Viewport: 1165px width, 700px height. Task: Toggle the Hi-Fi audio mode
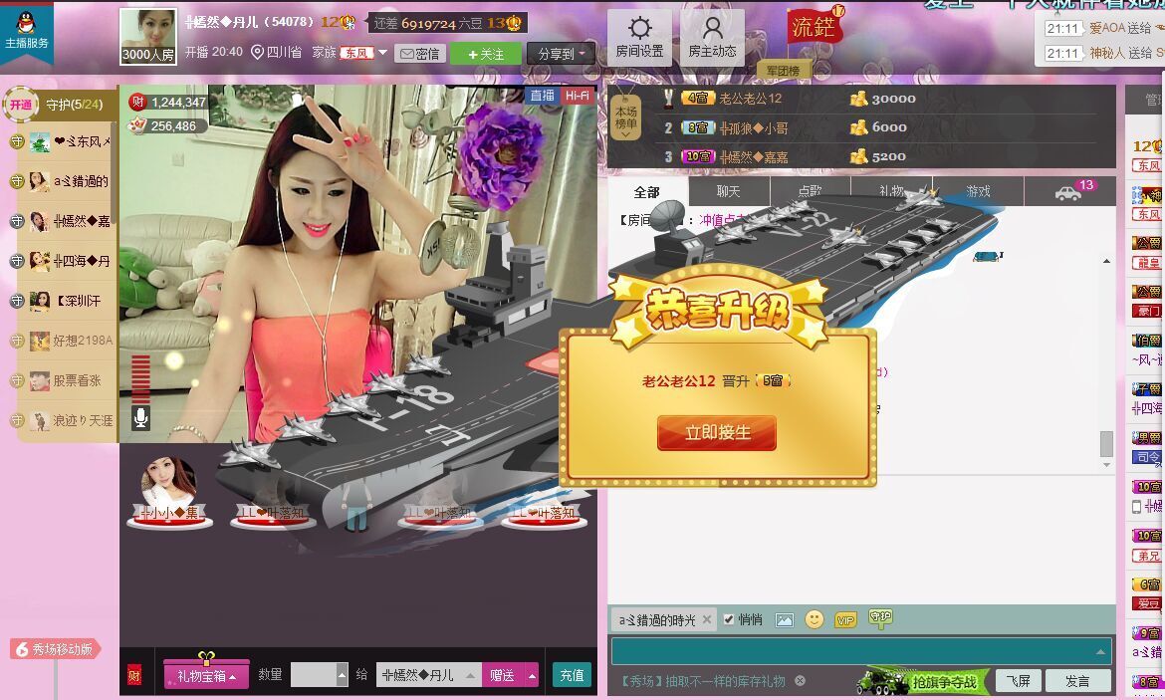pyautogui.click(x=578, y=96)
